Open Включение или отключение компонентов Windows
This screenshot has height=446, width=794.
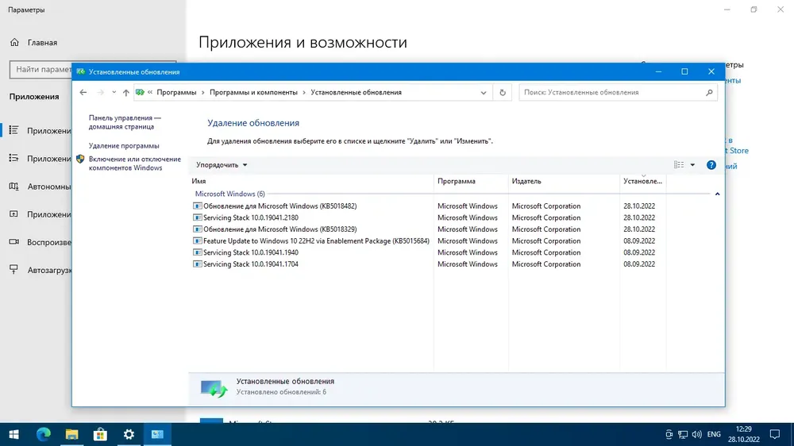pos(135,163)
